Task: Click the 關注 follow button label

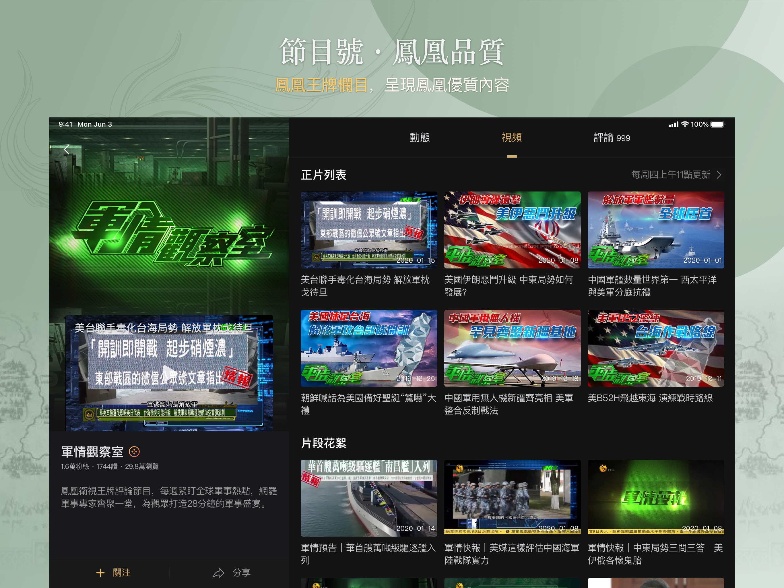Action: click(x=122, y=573)
